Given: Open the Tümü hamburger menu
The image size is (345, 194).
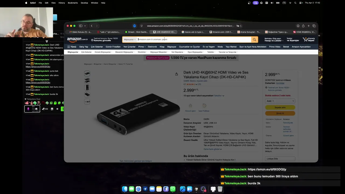Looking at the screenshot, I should (72, 47).
